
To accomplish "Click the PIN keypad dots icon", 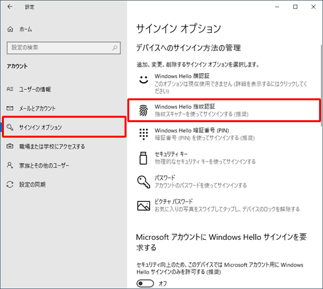I will pyautogui.click(x=143, y=134).
